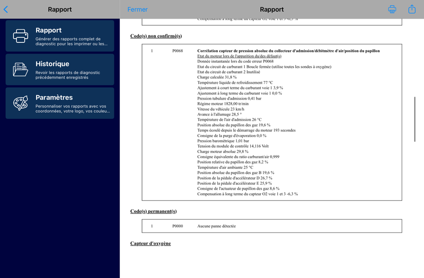The width and height of the screenshot is (424, 278).
Task: Click the printer icon in the top bar
Action: click(x=392, y=10)
